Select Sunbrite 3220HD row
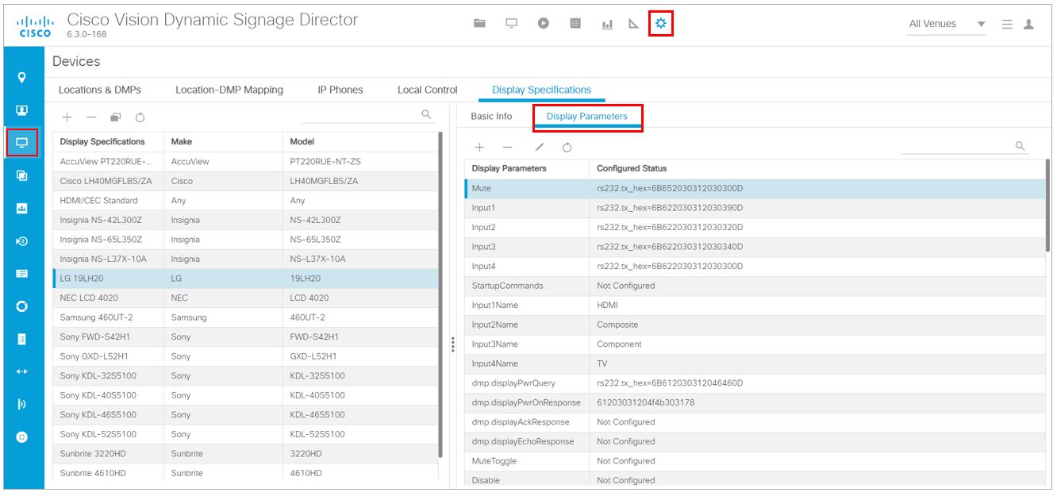 click(x=245, y=454)
